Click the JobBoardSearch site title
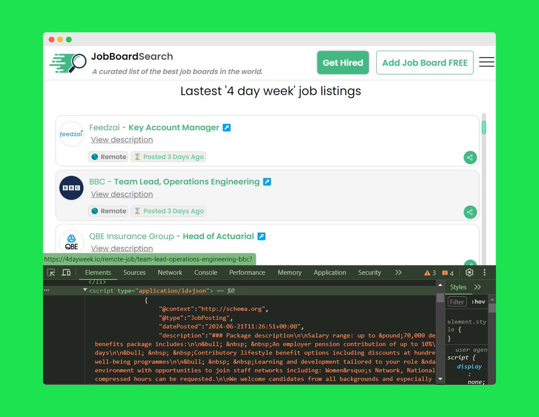The height and width of the screenshot is (417, 539). coord(132,57)
